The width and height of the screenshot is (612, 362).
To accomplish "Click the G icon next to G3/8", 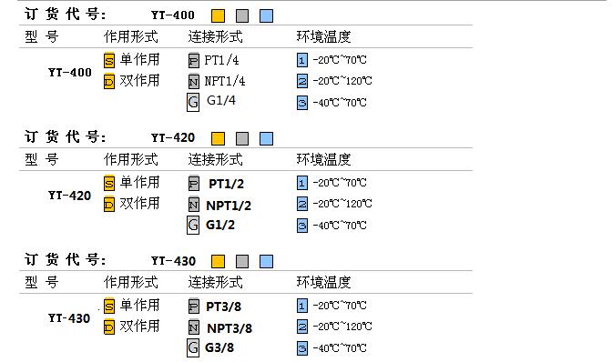I will pyautogui.click(x=193, y=348).
